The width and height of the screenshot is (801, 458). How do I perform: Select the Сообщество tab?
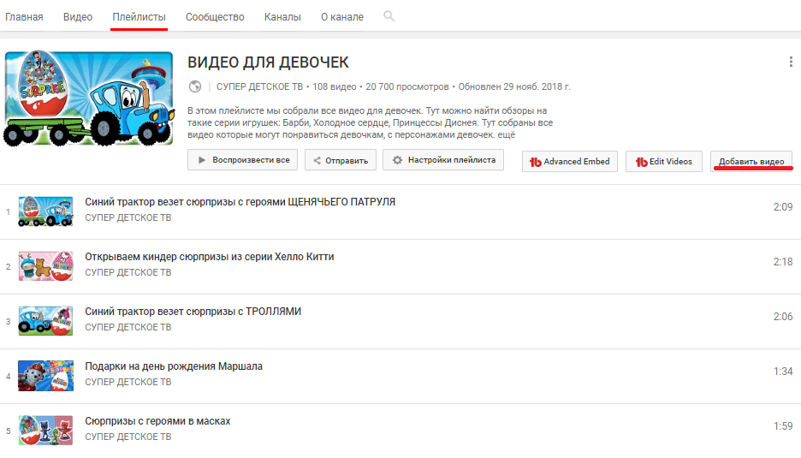(215, 17)
